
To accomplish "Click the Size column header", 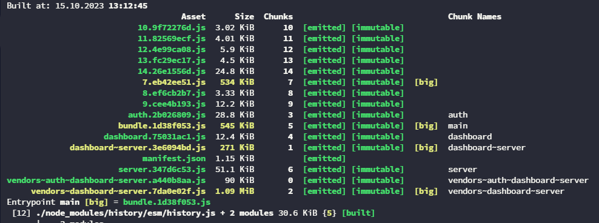I will pyautogui.click(x=244, y=17).
